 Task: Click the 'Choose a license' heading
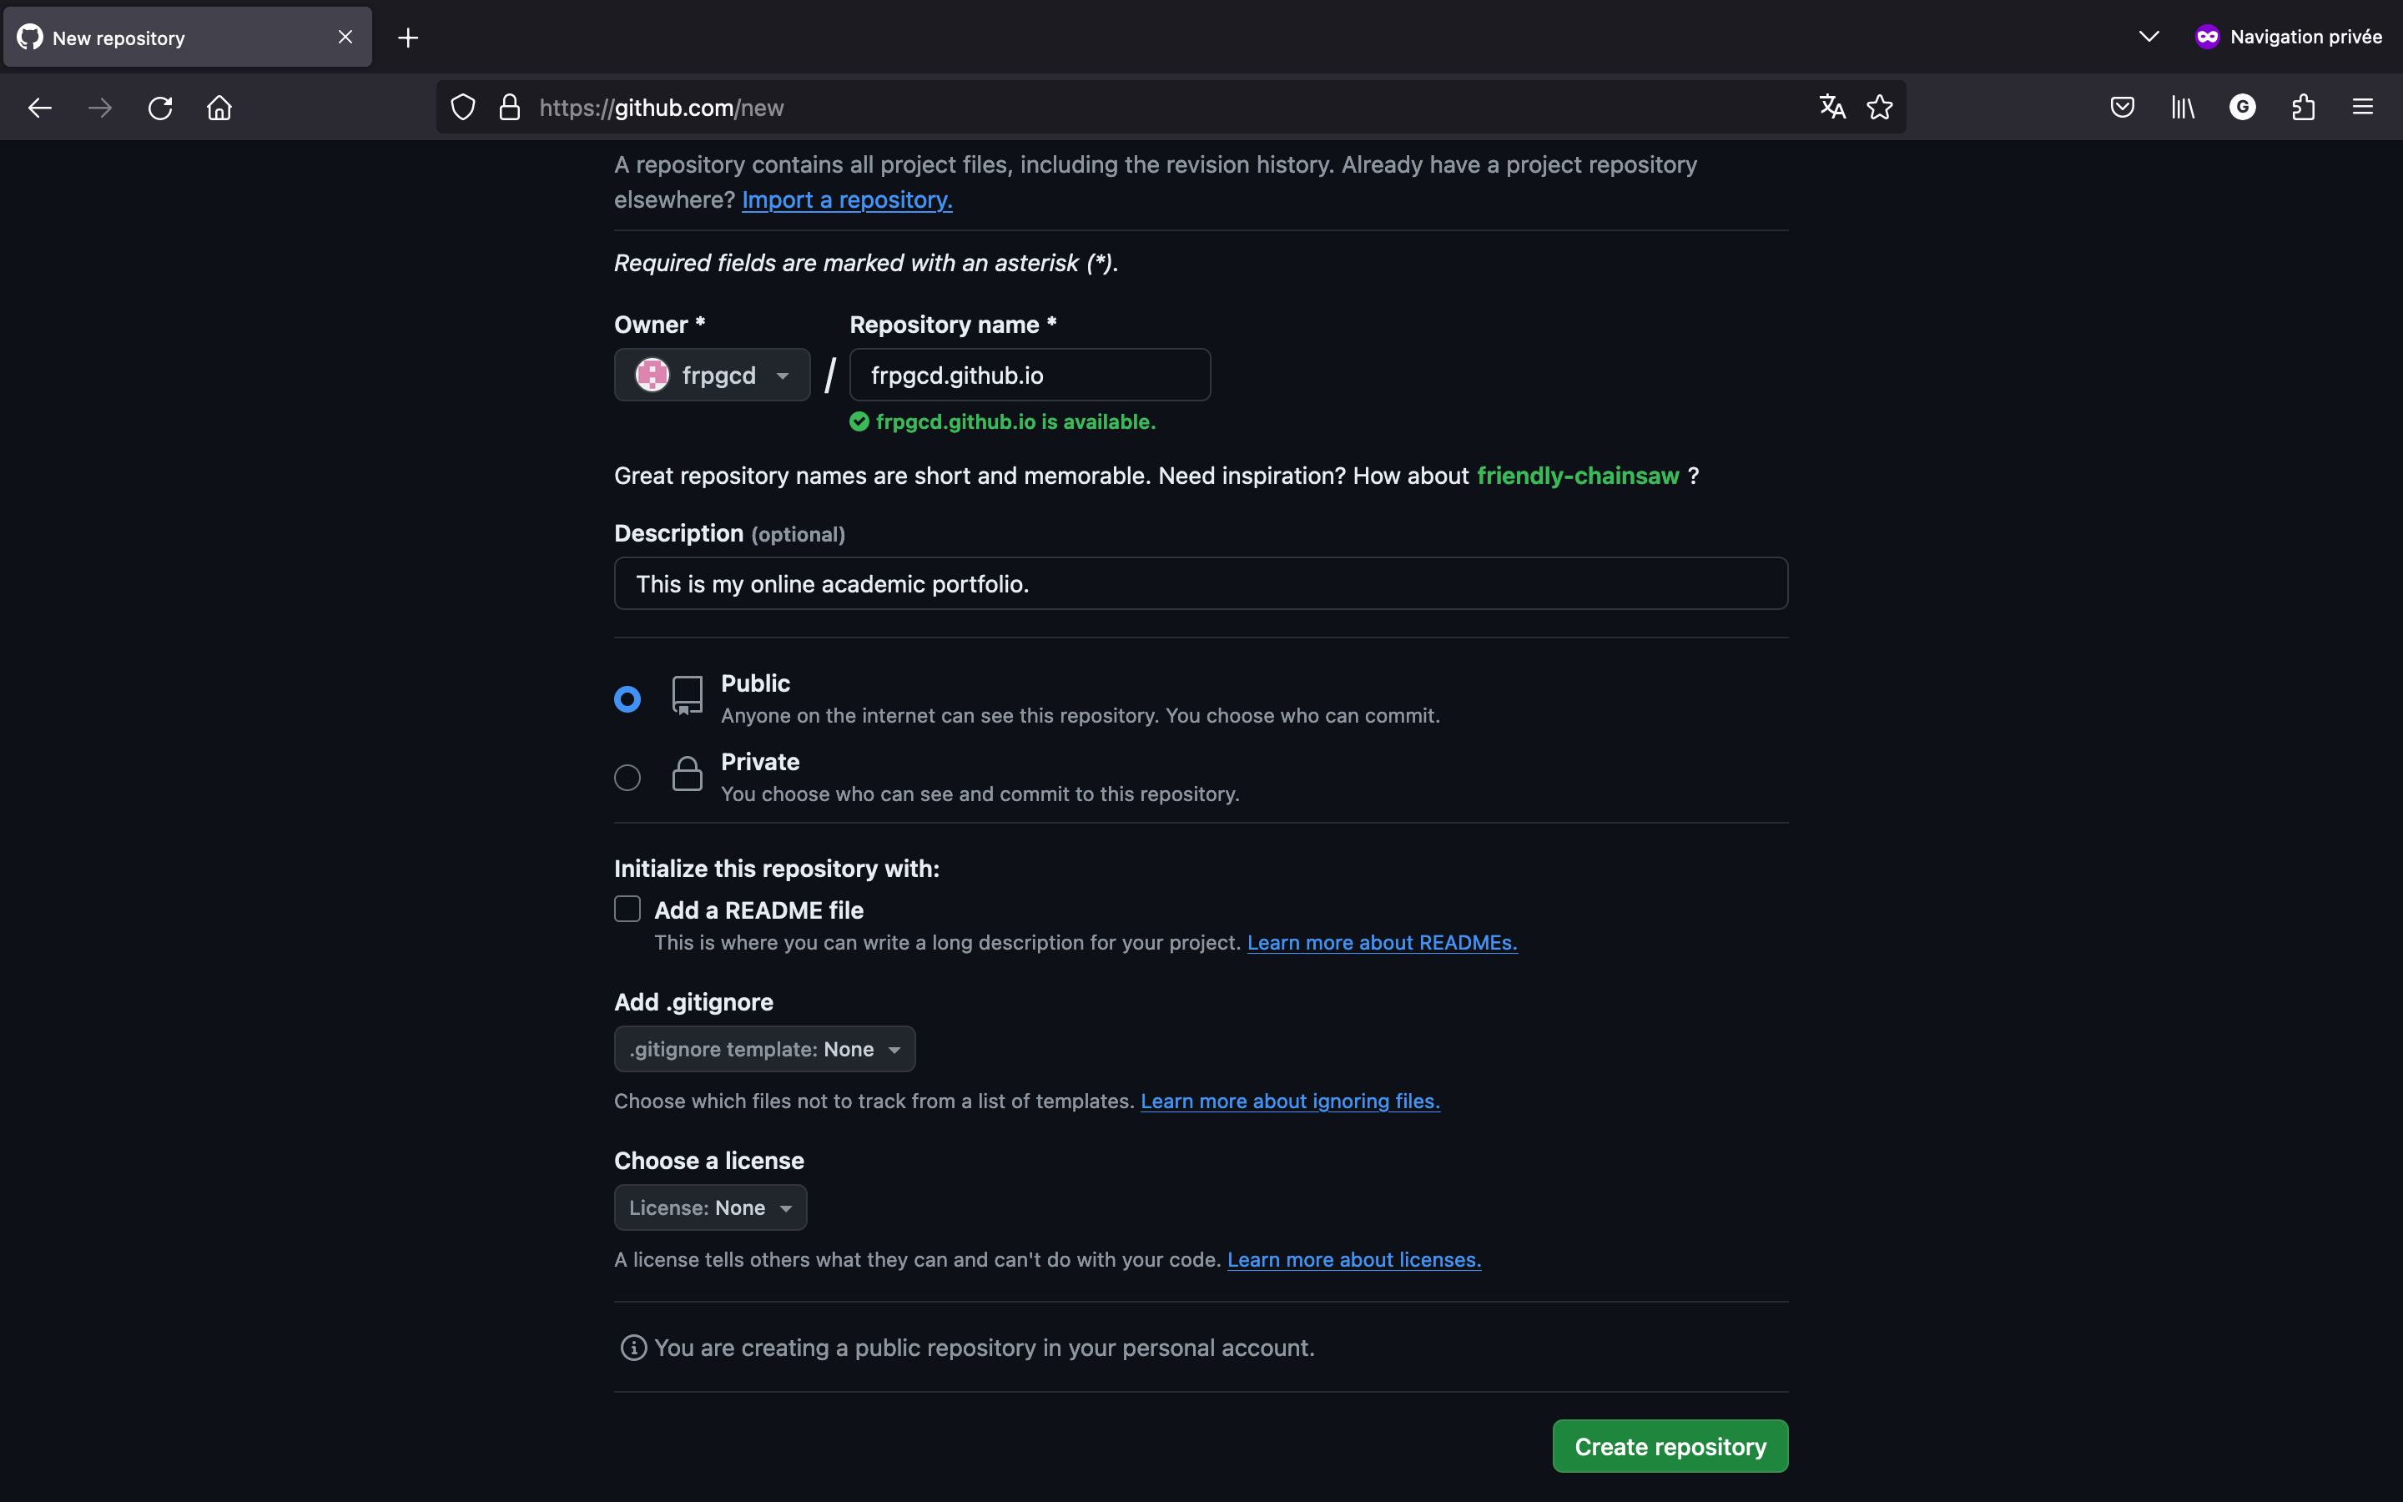(709, 1162)
